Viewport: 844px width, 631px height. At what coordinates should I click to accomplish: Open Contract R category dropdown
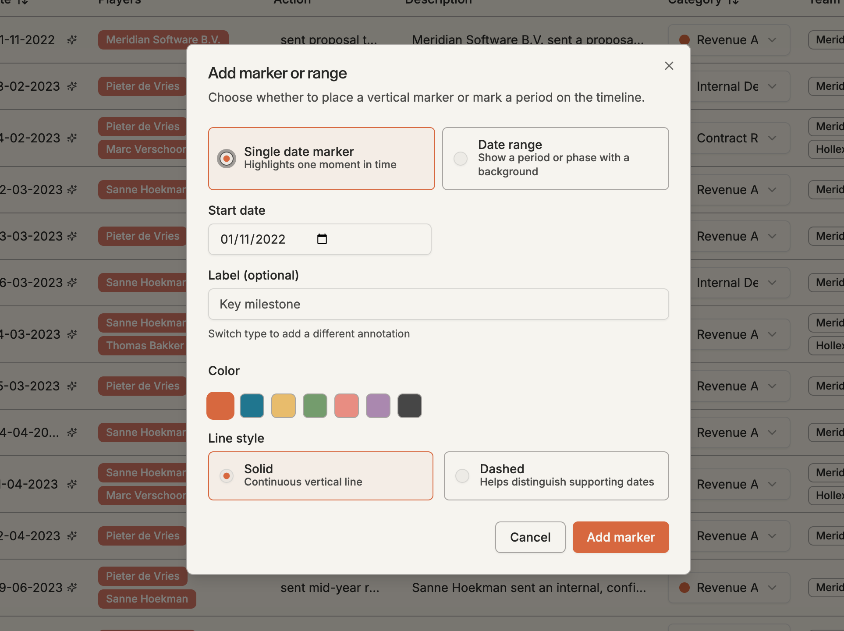[772, 138]
